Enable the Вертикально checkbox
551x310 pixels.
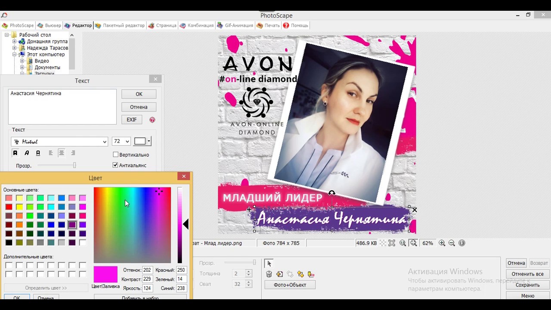click(x=115, y=155)
